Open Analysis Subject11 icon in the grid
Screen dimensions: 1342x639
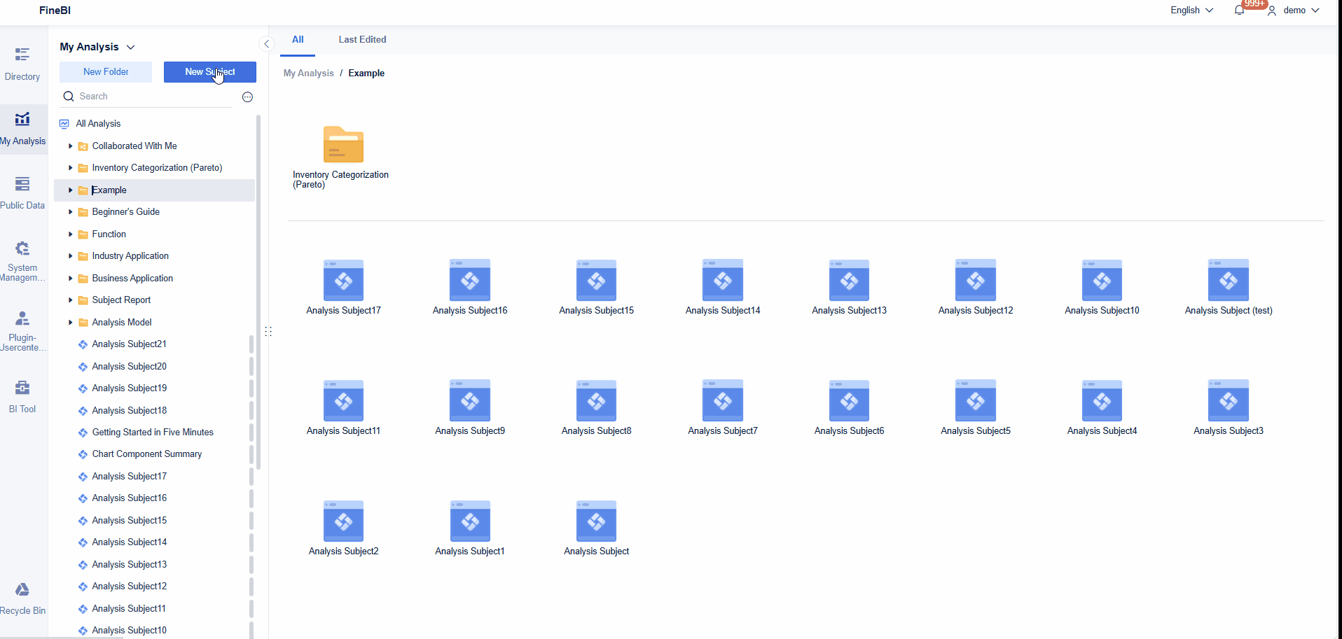[x=343, y=401]
